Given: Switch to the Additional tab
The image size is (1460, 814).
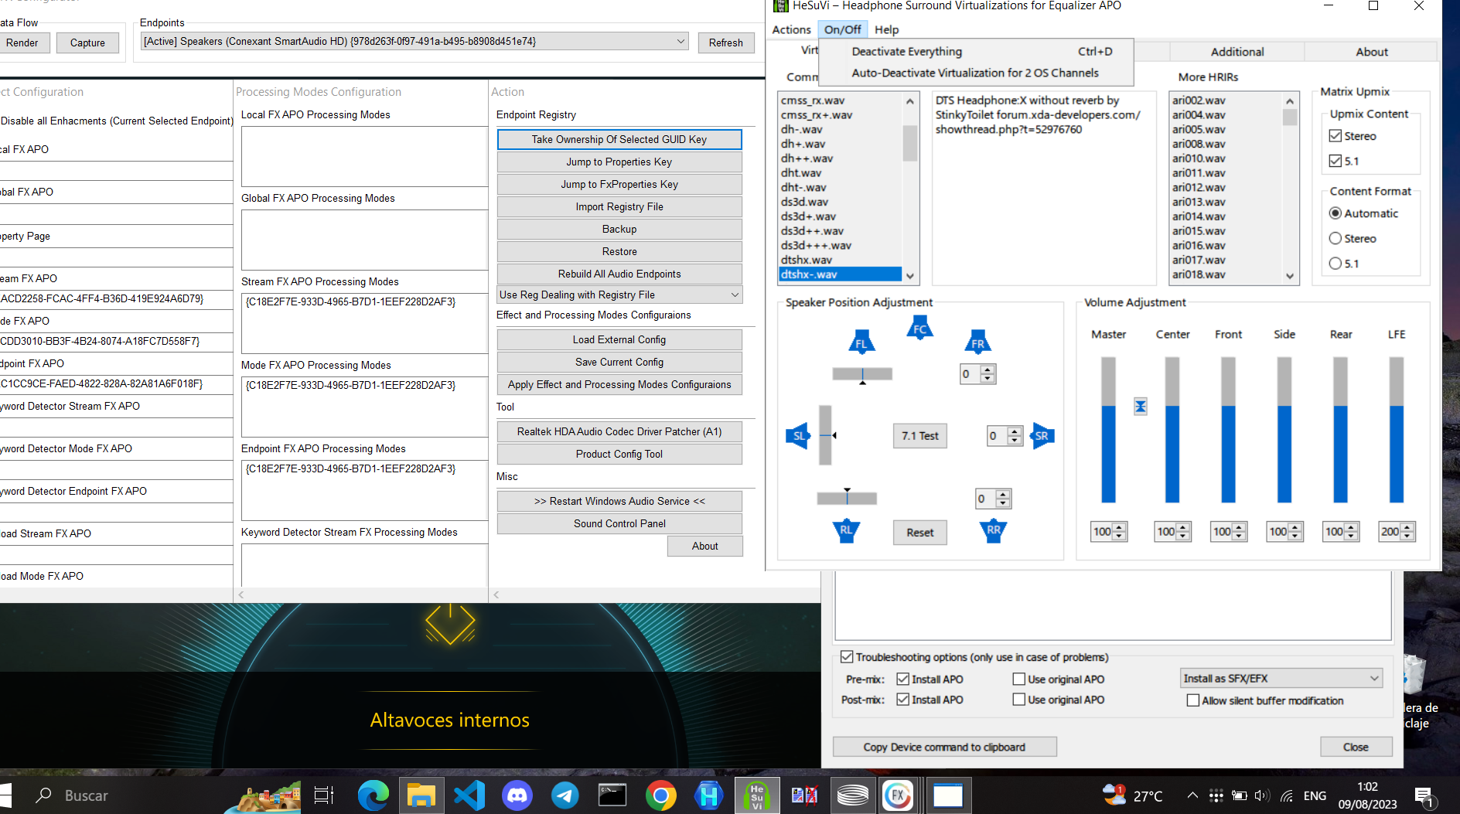Looking at the screenshot, I should pos(1237,52).
